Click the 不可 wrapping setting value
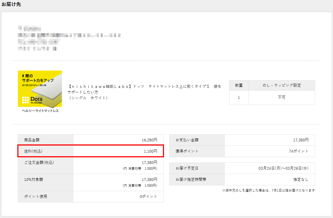This screenshot has width=333, height=218. pyautogui.click(x=282, y=97)
